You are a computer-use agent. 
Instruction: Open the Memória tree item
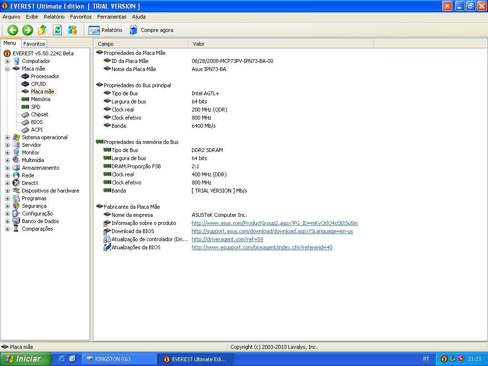(41, 99)
